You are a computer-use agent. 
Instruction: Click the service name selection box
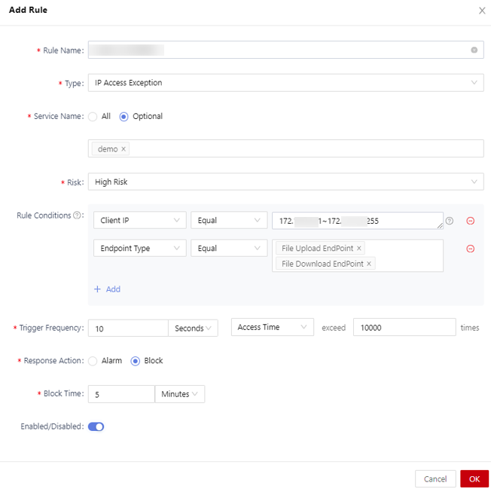(285, 148)
